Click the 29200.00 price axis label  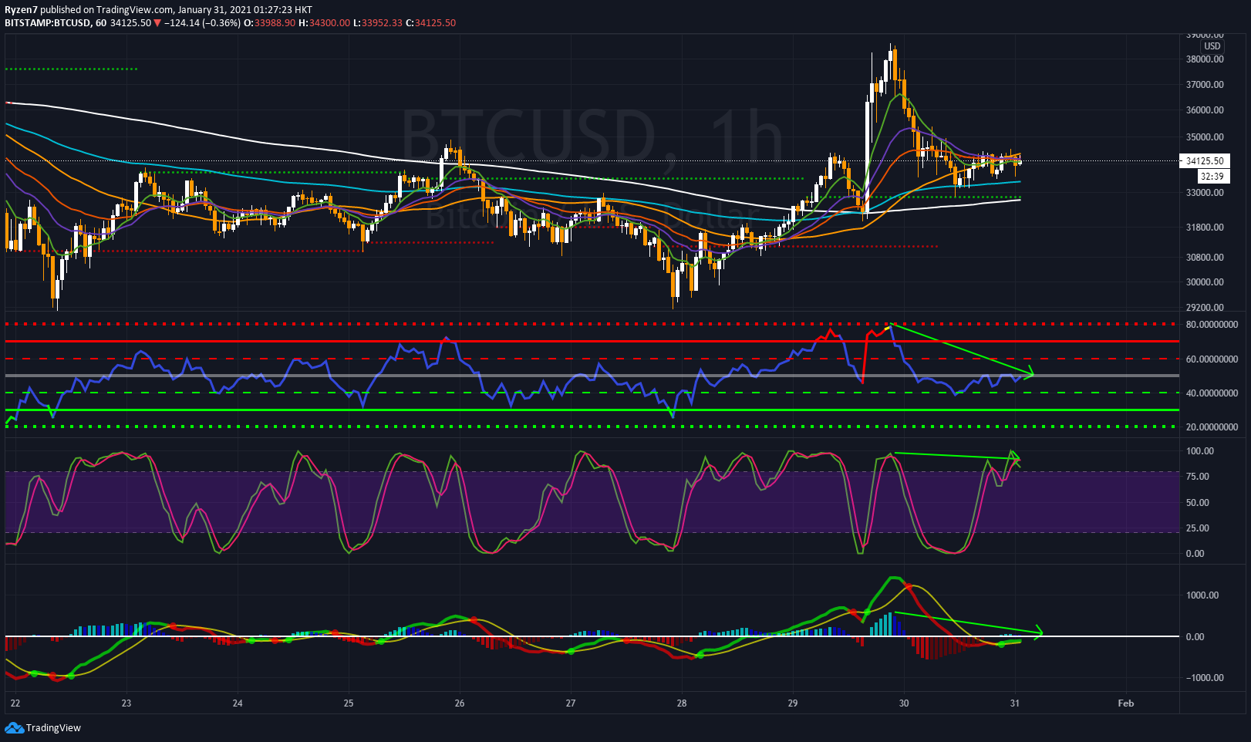(1205, 308)
